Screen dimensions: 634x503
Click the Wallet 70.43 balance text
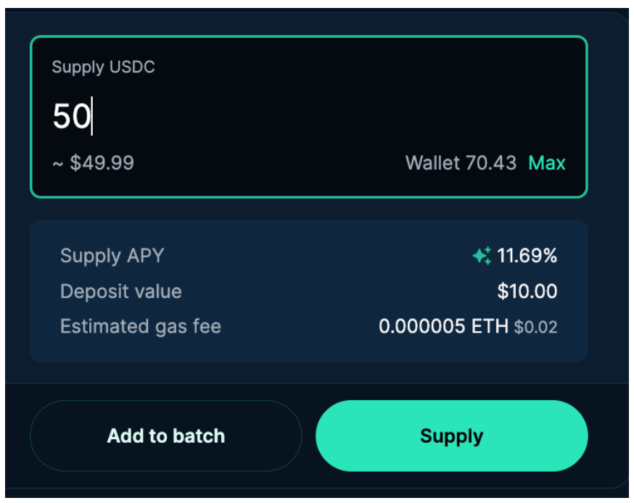point(461,162)
